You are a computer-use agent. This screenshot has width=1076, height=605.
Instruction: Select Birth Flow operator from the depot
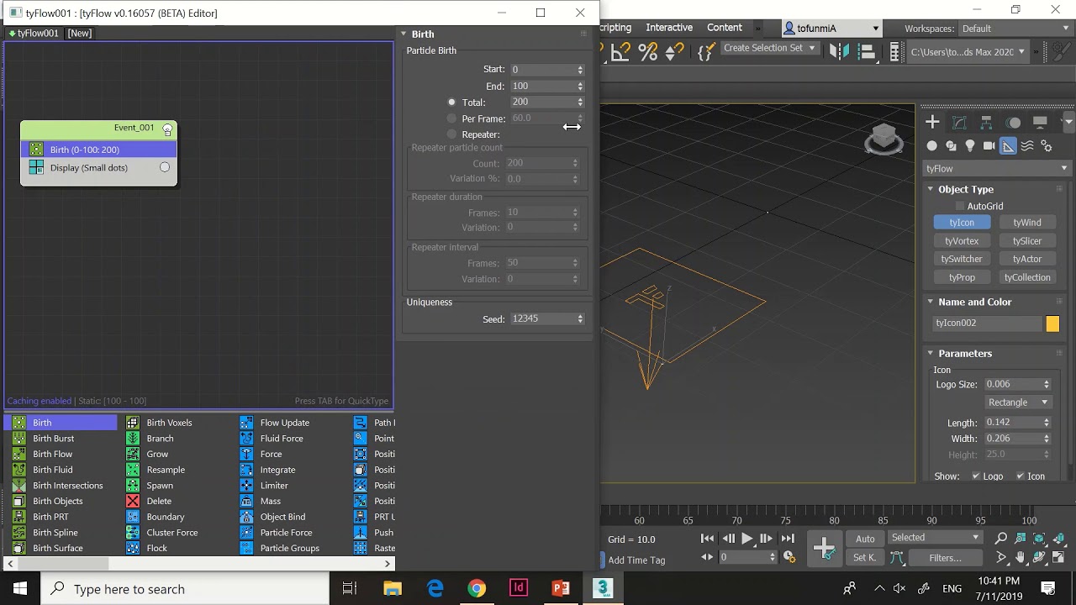53,454
